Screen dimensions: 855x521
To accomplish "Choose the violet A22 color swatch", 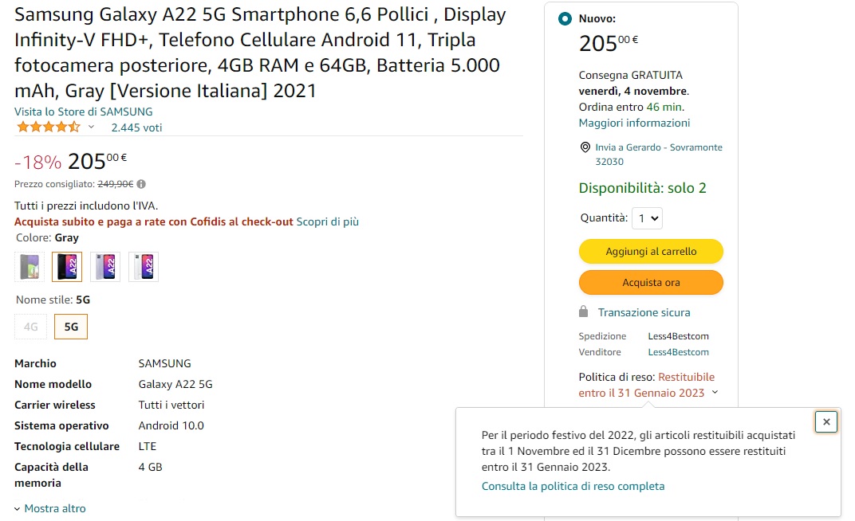I will [105, 267].
